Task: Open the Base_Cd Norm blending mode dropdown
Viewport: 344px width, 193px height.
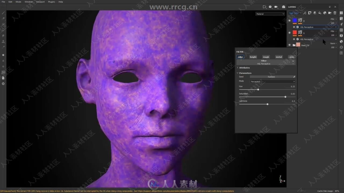Action: tap(333, 43)
